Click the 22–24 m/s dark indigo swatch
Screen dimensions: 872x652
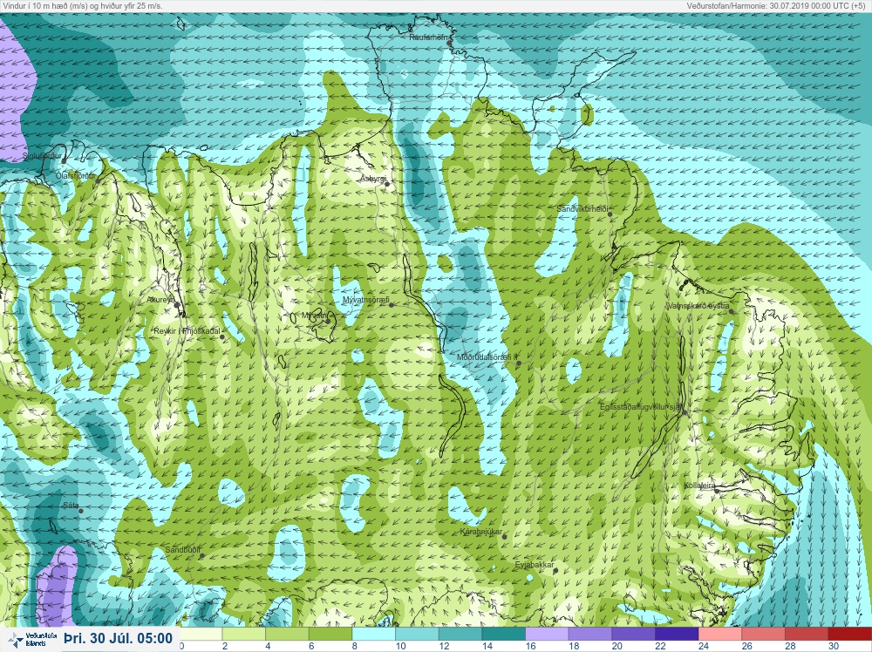pos(678,634)
